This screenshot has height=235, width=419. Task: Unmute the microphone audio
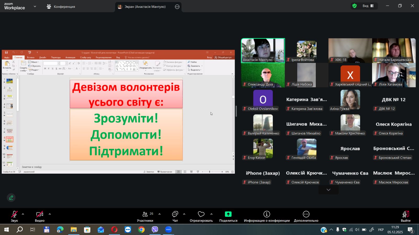coord(14,214)
